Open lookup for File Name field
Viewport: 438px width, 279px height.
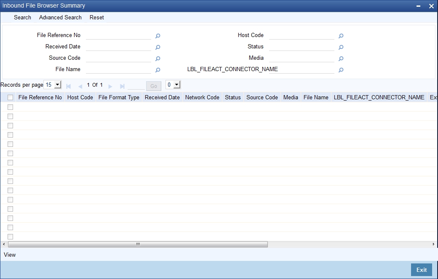[158, 70]
